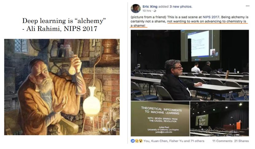Open the post options three-dots menu
Viewport: 255px width, 149px height.
click(x=248, y=6)
